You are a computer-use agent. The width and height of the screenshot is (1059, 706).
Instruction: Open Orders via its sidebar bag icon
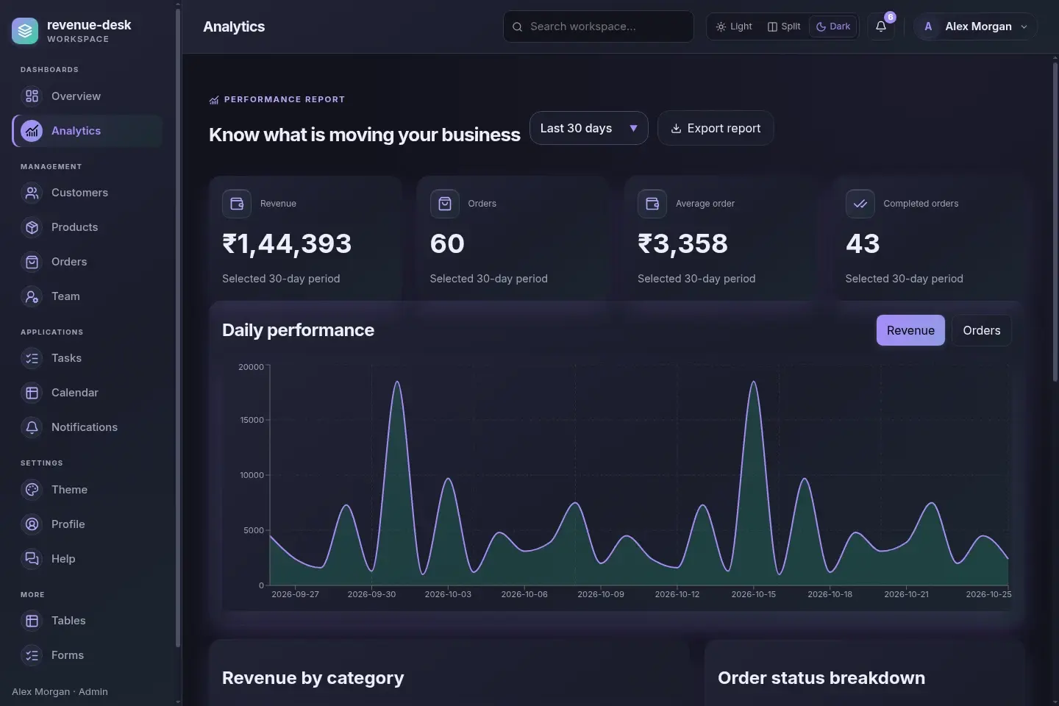pos(32,262)
